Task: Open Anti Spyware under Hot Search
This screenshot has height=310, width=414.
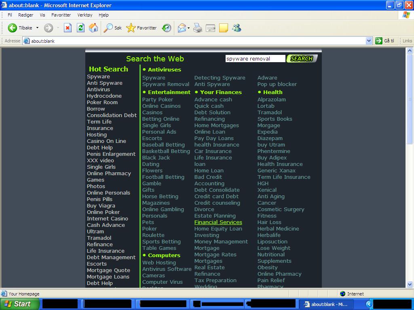Action: (105, 83)
